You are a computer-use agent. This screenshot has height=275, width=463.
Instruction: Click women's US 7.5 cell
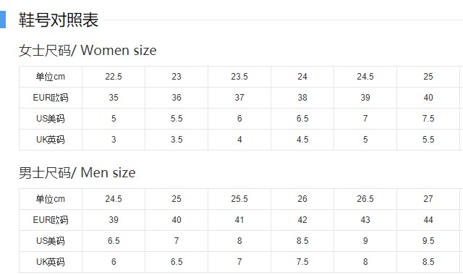428,119
